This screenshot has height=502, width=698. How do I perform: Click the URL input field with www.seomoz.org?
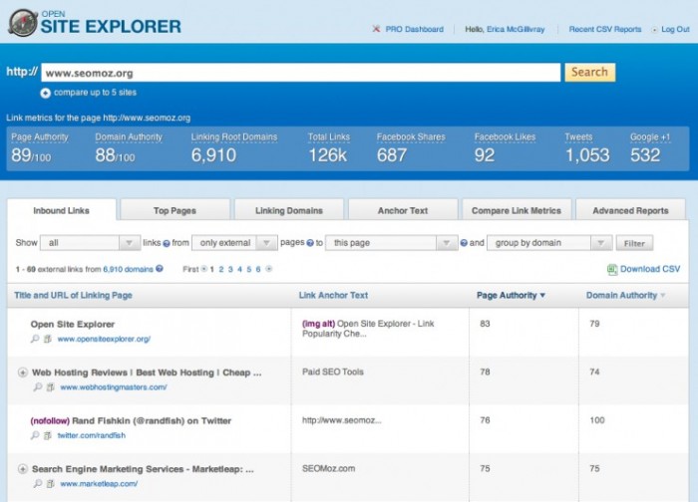(x=300, y=73)
